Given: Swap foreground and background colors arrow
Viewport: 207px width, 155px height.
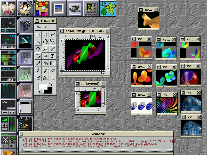Looking at the screenshot, I should point(51,84).
